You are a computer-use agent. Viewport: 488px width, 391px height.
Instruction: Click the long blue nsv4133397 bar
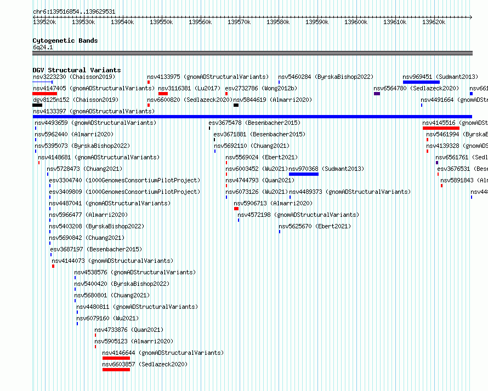pos(252,117)
